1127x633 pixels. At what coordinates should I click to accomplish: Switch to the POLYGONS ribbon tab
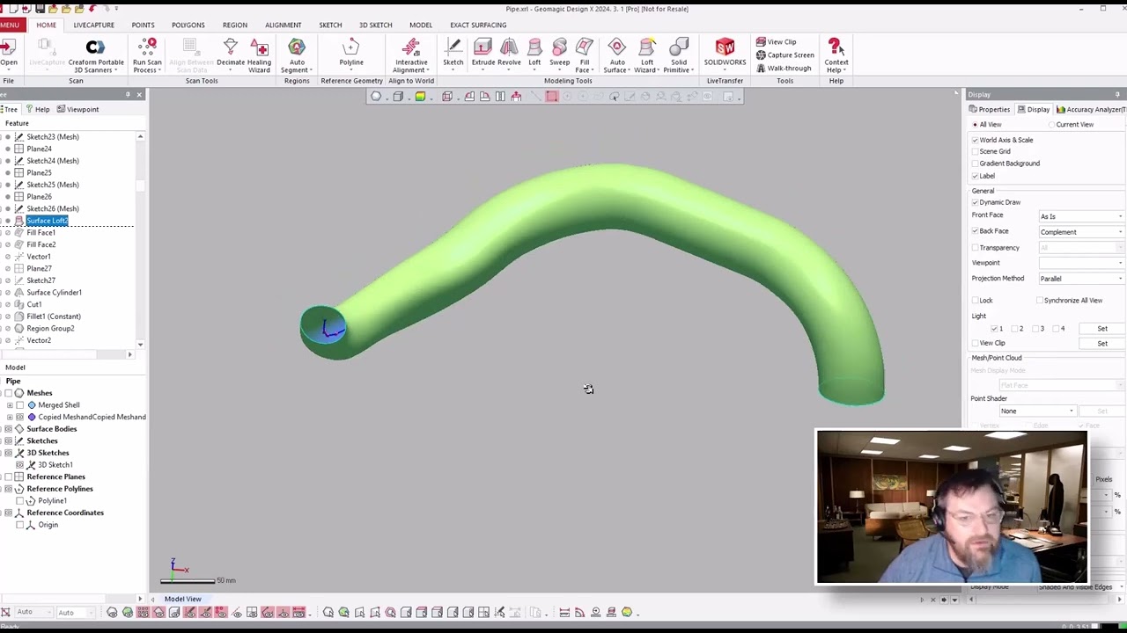pyautogui.click(x=188, y=25)
